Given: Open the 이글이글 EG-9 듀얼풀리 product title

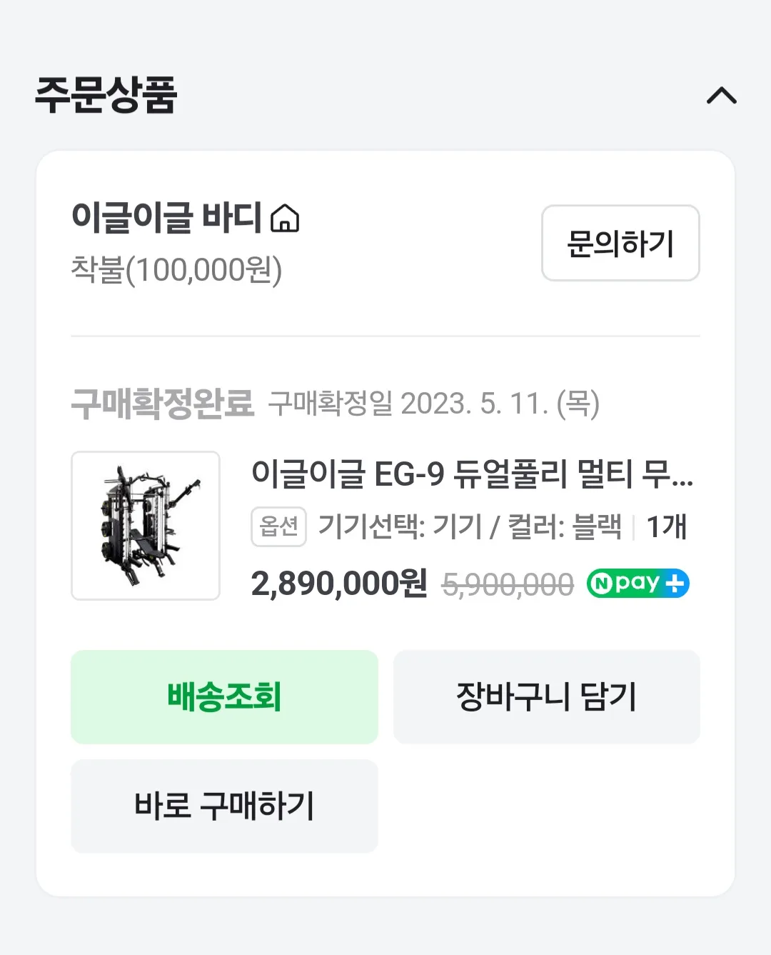Looking at the screenshot, I should 471,474.
